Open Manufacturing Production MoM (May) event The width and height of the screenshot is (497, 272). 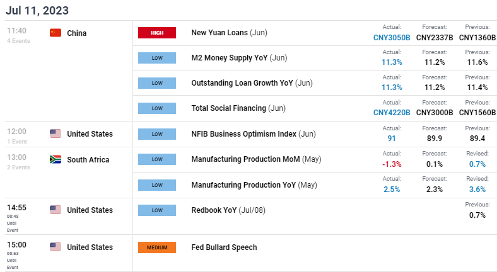(x=256, y=159)
